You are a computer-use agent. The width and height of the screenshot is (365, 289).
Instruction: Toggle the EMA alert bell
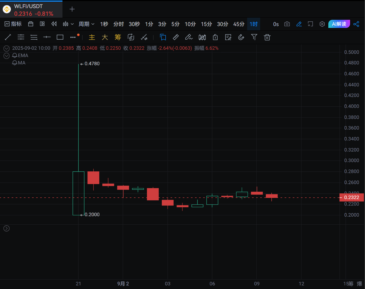pyautogui.click(x=15, y=56)
